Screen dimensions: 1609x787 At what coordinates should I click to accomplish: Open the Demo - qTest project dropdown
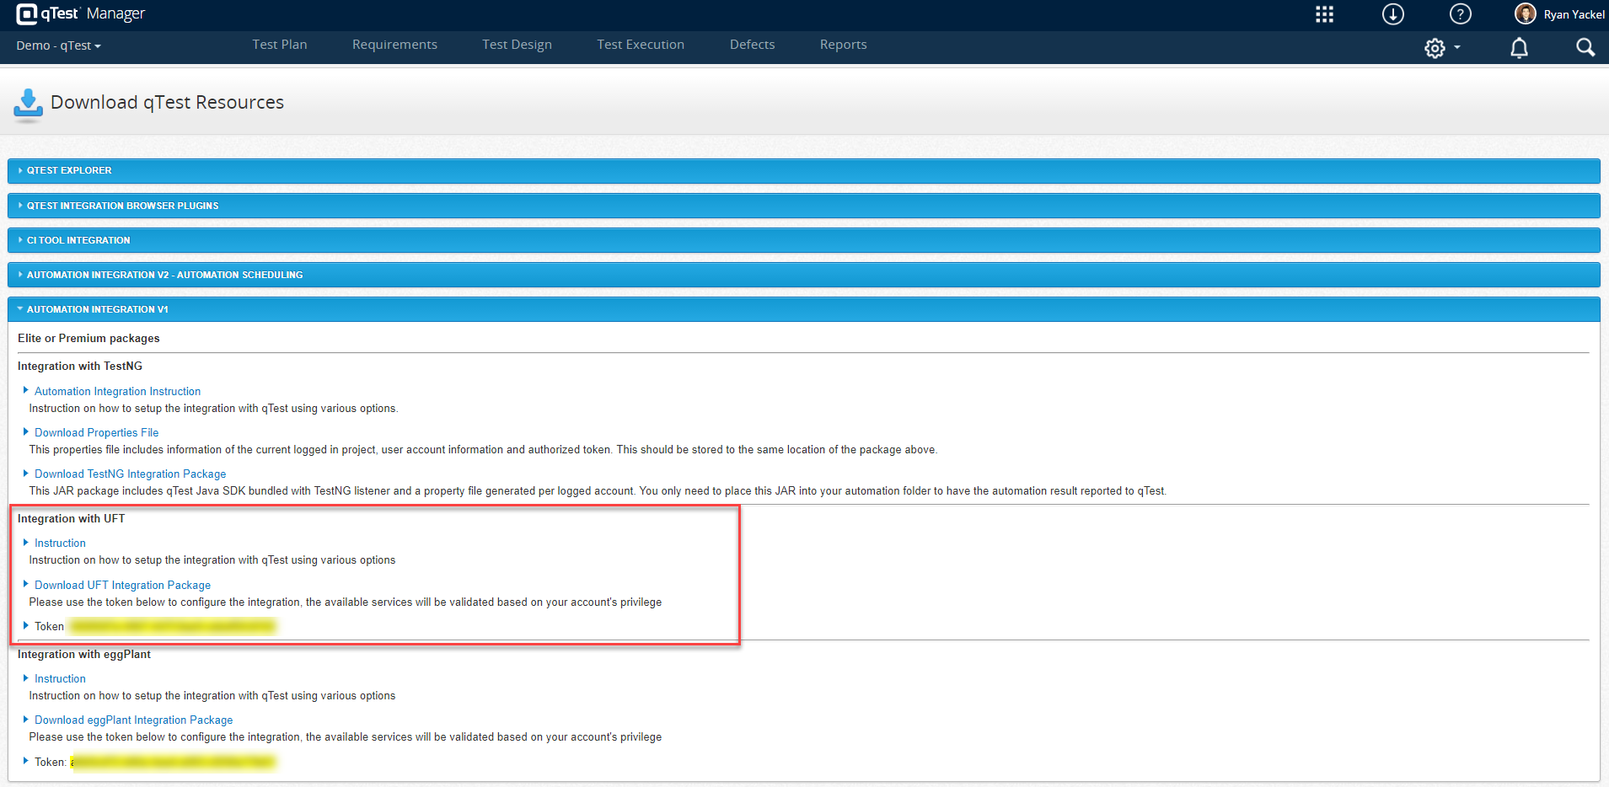pyautogui.click(x=58, y=46)
